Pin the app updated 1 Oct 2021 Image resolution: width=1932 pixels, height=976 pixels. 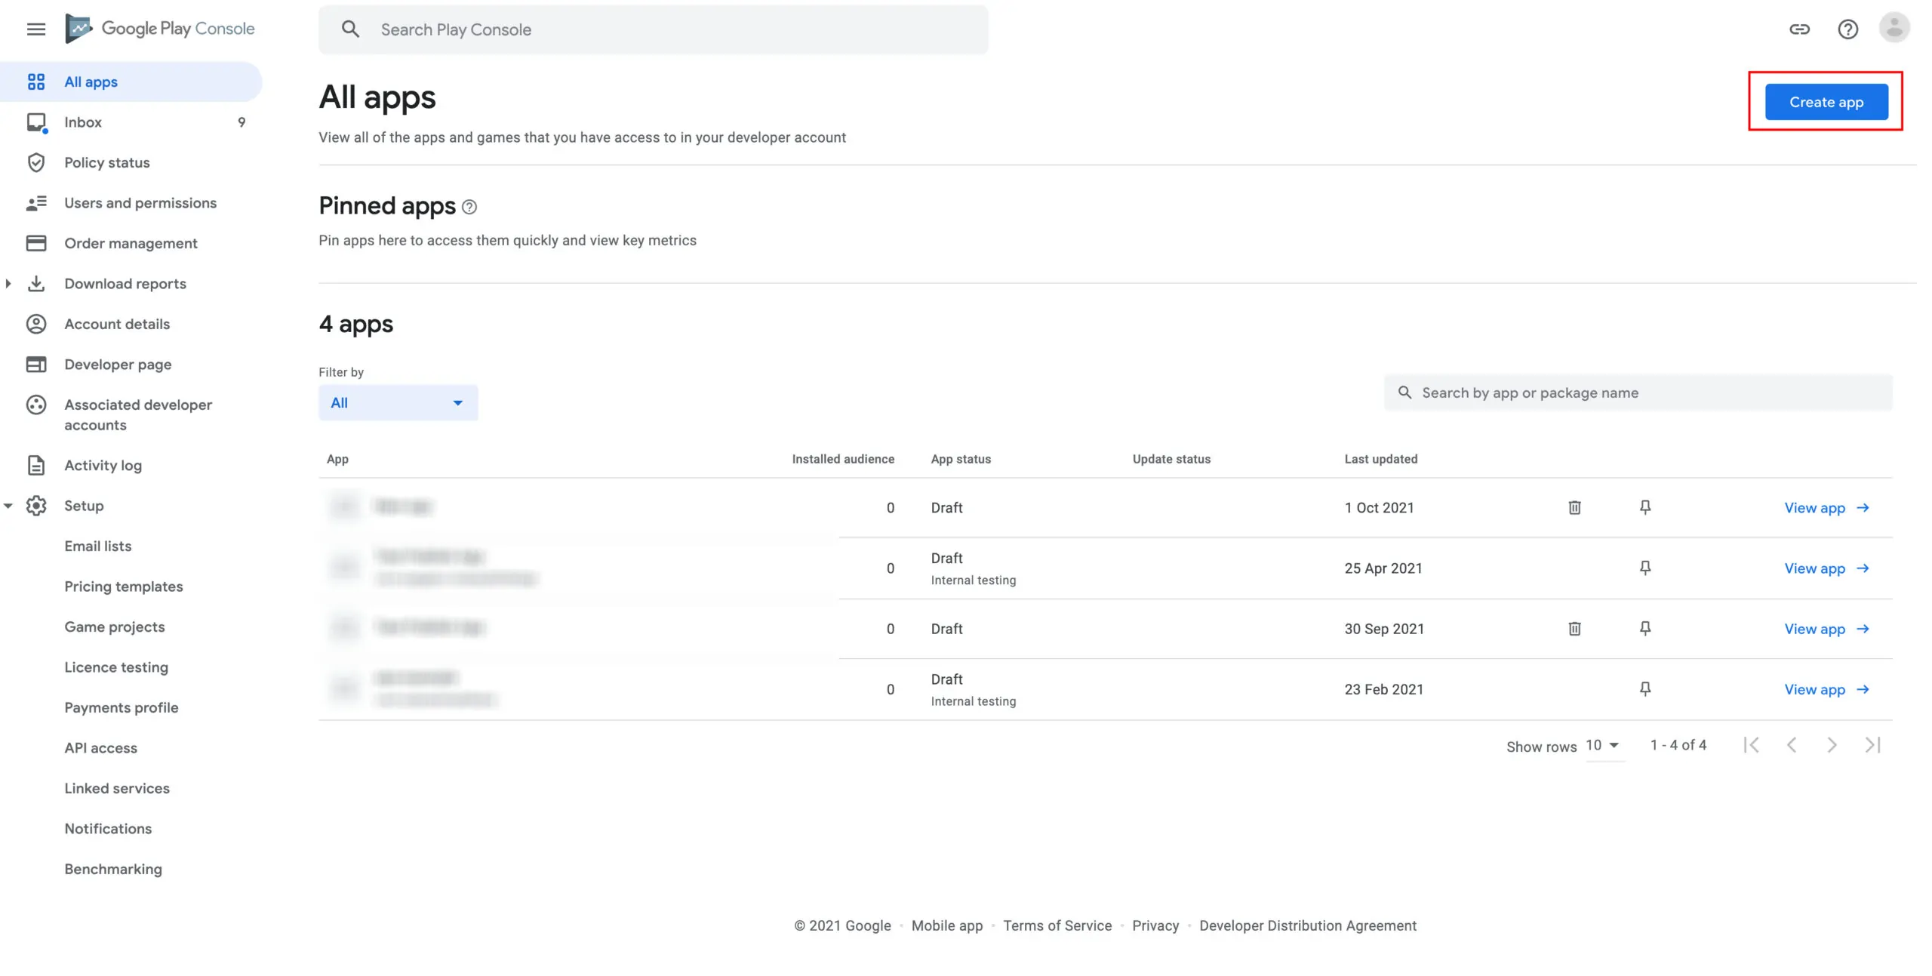(1645, 507)
